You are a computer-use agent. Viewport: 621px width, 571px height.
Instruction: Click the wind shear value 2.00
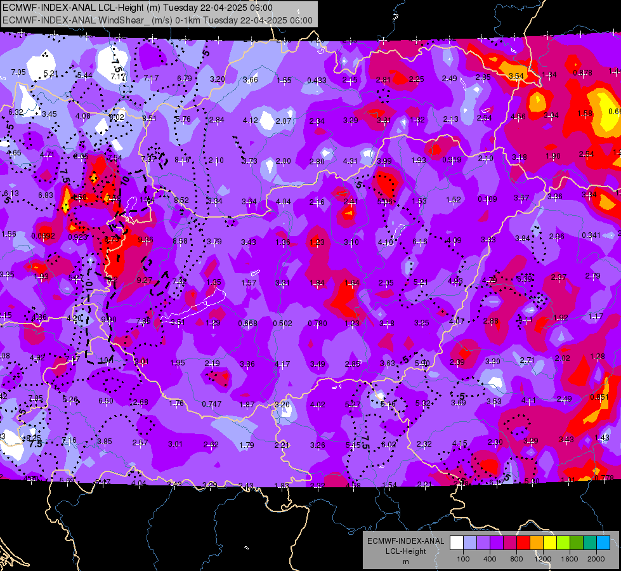[x=283, y=161]
